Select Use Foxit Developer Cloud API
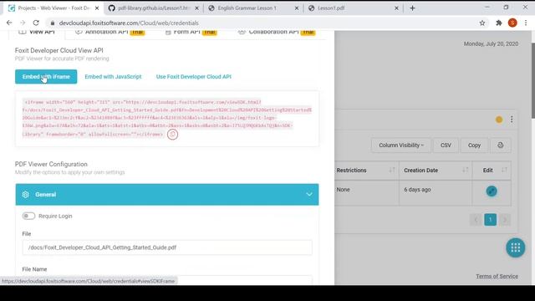The width and height of the screenshot is (535, 301). [x=193, y=77]
